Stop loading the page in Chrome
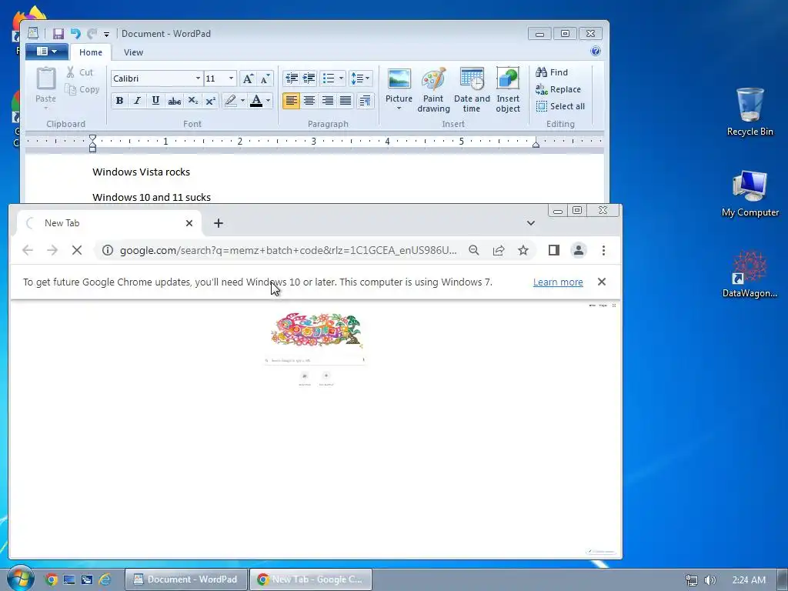The width and height of the screenshot is (788, 591). [77, 250]
